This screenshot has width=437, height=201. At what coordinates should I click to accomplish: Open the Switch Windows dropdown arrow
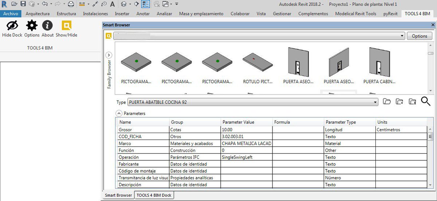(171, 4)
